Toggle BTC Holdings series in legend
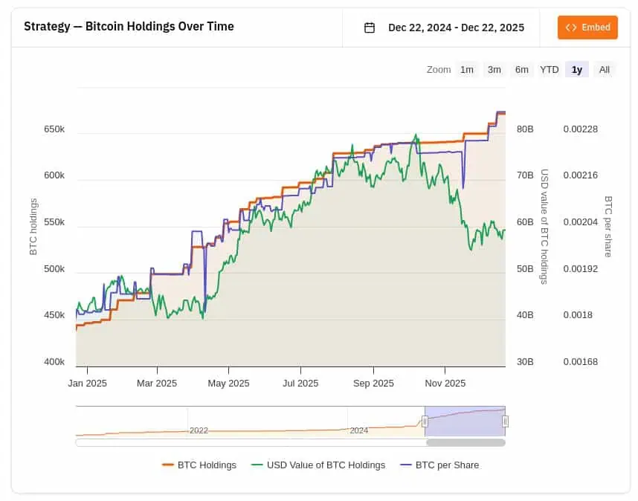The image size is (638, 501). 207,465
